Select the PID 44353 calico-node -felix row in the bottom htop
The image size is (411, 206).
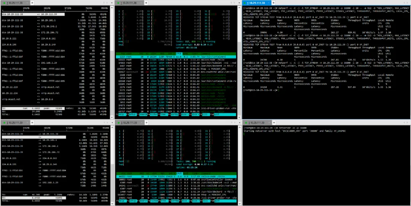tap(176, 176)
